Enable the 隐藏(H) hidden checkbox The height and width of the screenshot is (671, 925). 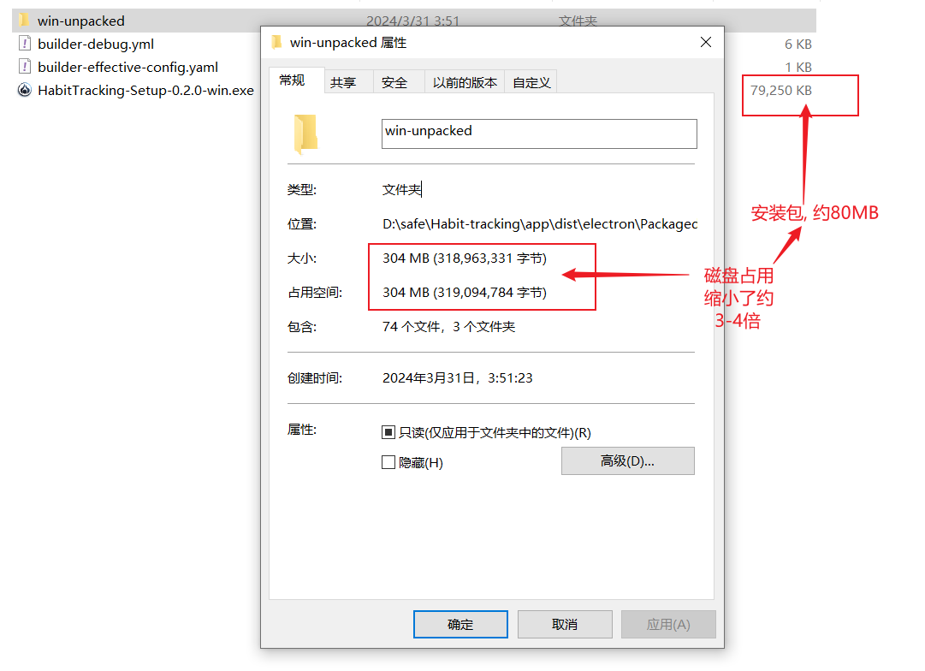[388, 462]
